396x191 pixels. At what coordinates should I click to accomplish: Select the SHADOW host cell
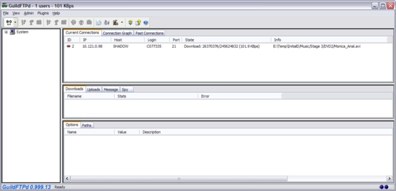(121, 47)
